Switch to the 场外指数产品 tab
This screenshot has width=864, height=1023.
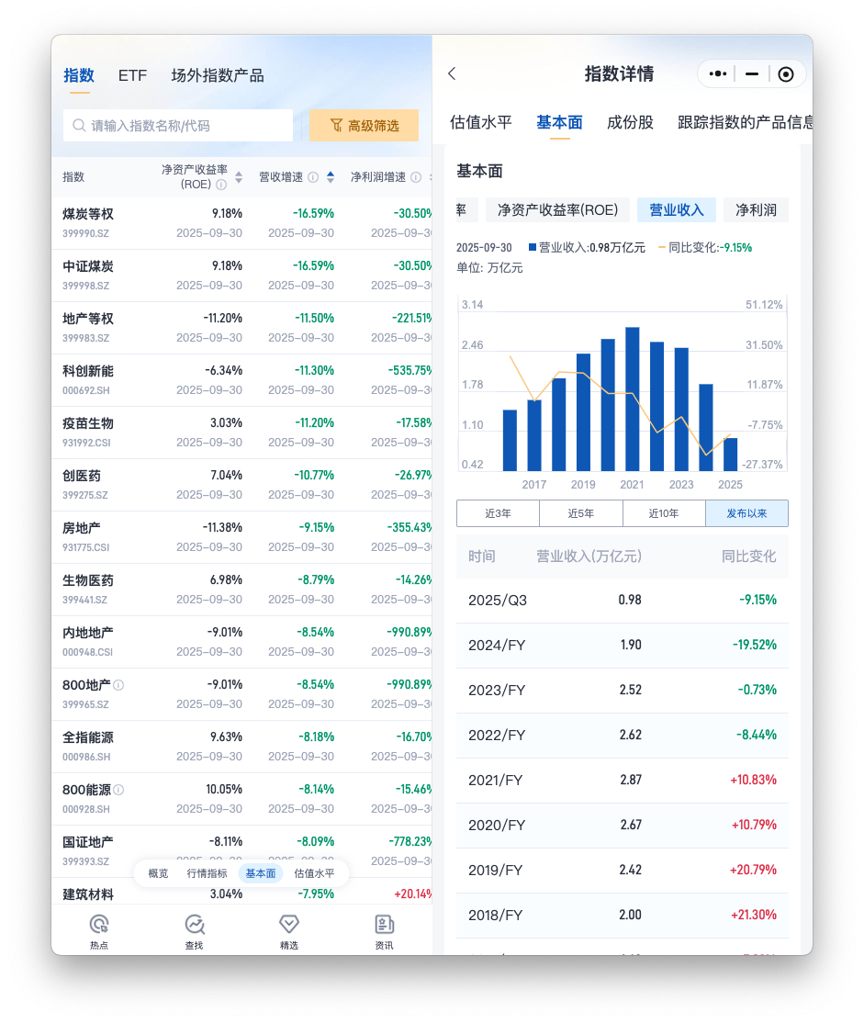(x=218, y=75)
